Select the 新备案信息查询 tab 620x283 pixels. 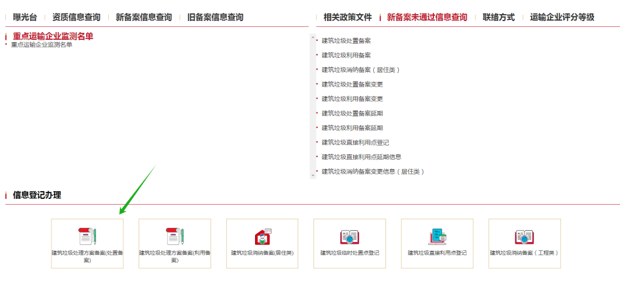pyautogui.click(x=144, y=18)
